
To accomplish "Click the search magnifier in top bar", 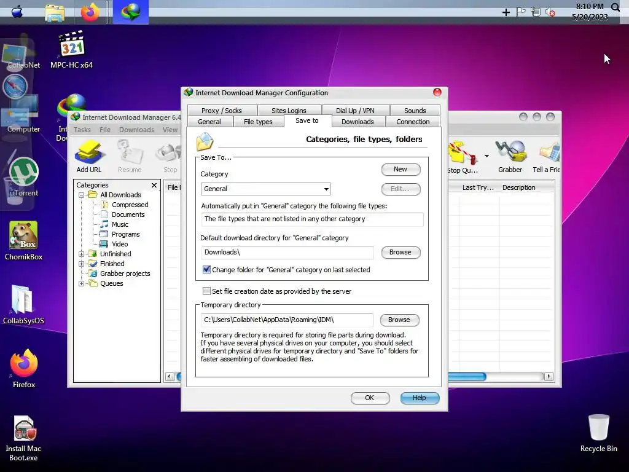I will tap(615, 7).
